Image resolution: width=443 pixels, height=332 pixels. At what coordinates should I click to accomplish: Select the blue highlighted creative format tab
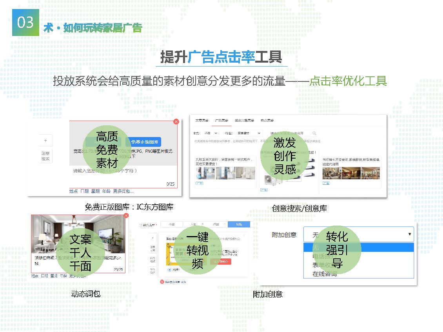tap(239, 224)
